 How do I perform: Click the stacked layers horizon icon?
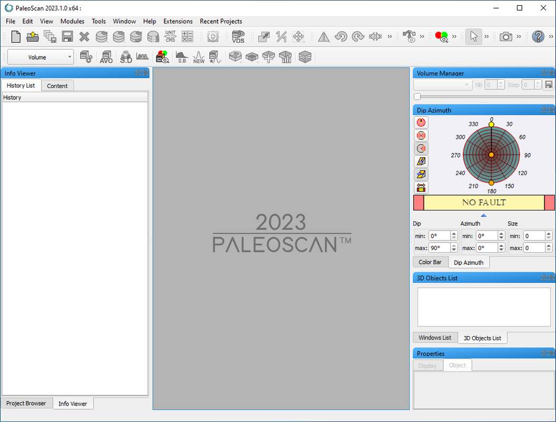tap(305, 57)
